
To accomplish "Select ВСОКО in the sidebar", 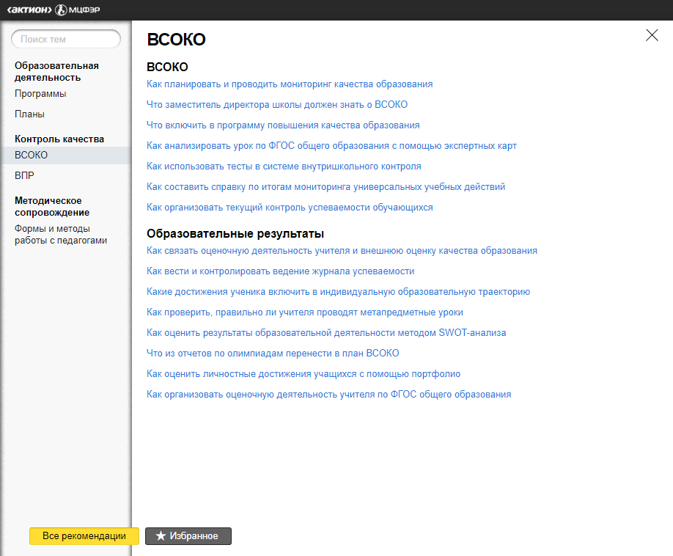I will coord(31,156).
